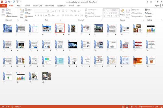Viewport: 163px width, 108px height.
Task: Select slide 8 thumbnail
Action: (x=99, y=28)
